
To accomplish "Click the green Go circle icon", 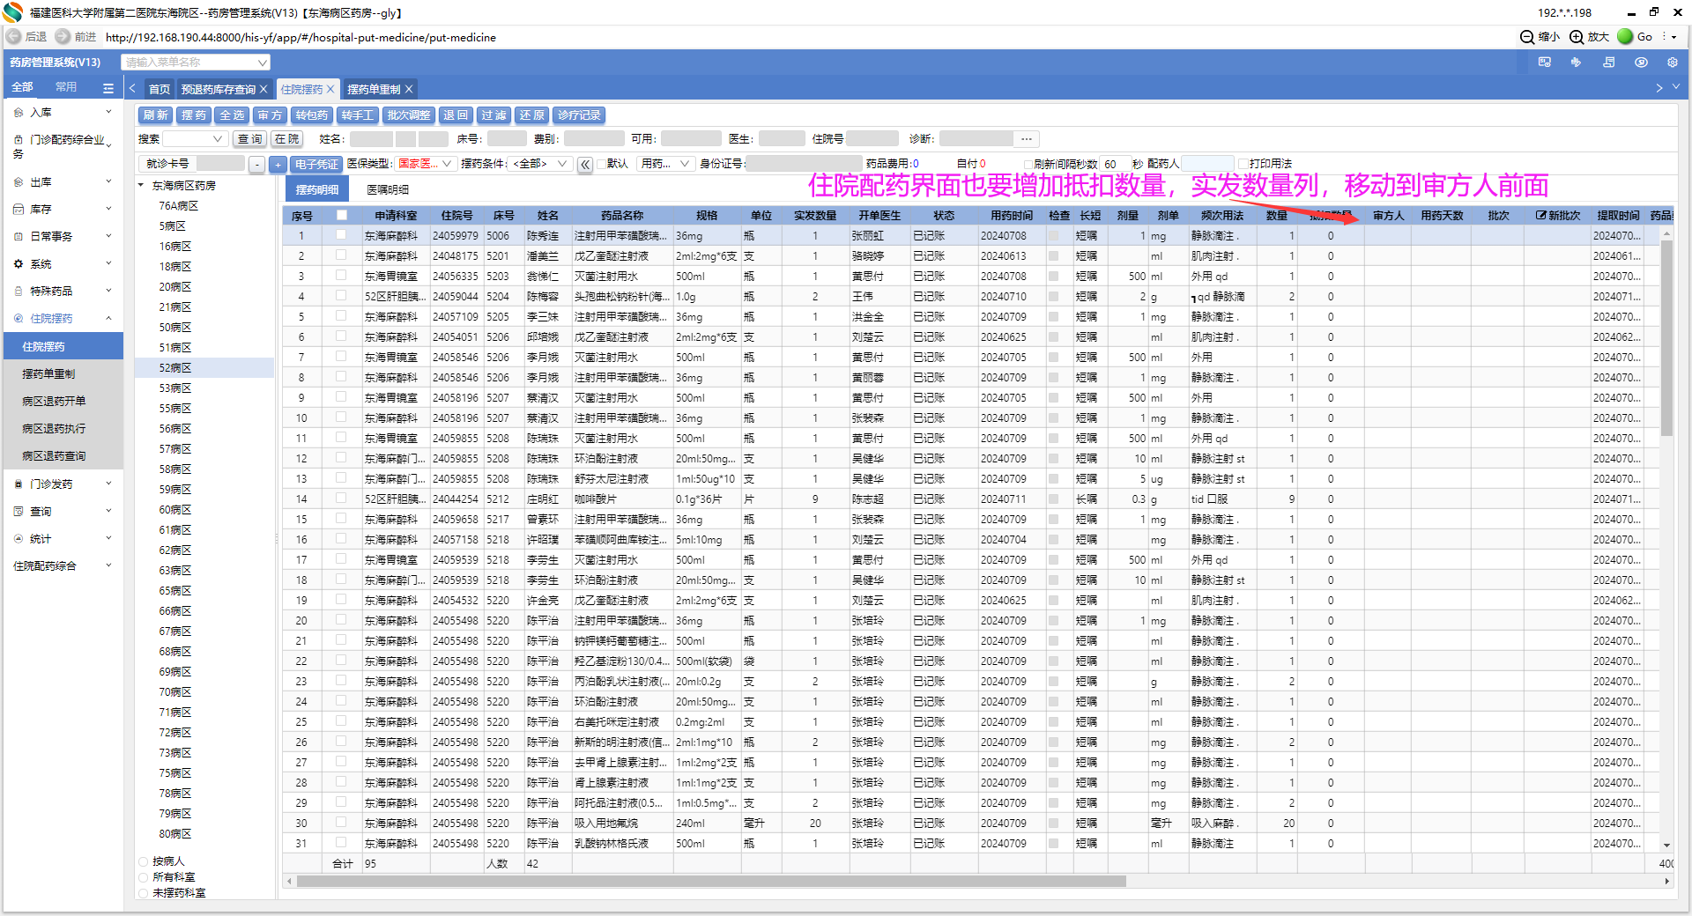I will pyautogui.click(x=1625, y=37).
